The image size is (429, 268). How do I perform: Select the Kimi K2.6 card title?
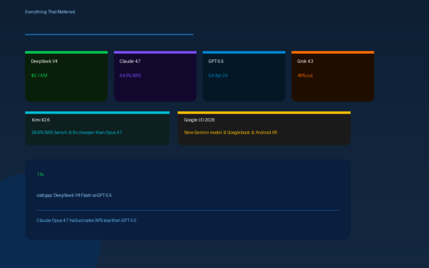(x=41, y=120)
